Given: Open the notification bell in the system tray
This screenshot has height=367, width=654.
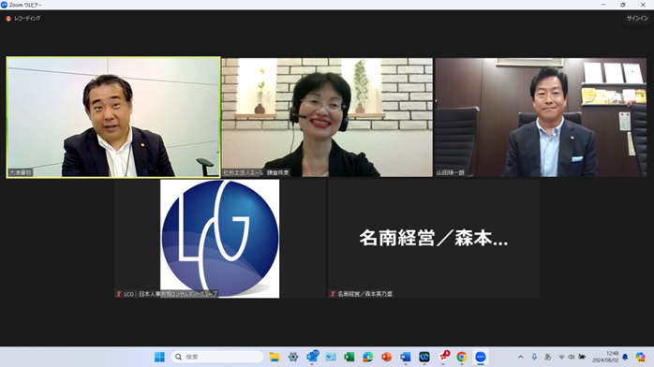Looking at the screenshot, I should pyautogui.click(x=625, y=357).
